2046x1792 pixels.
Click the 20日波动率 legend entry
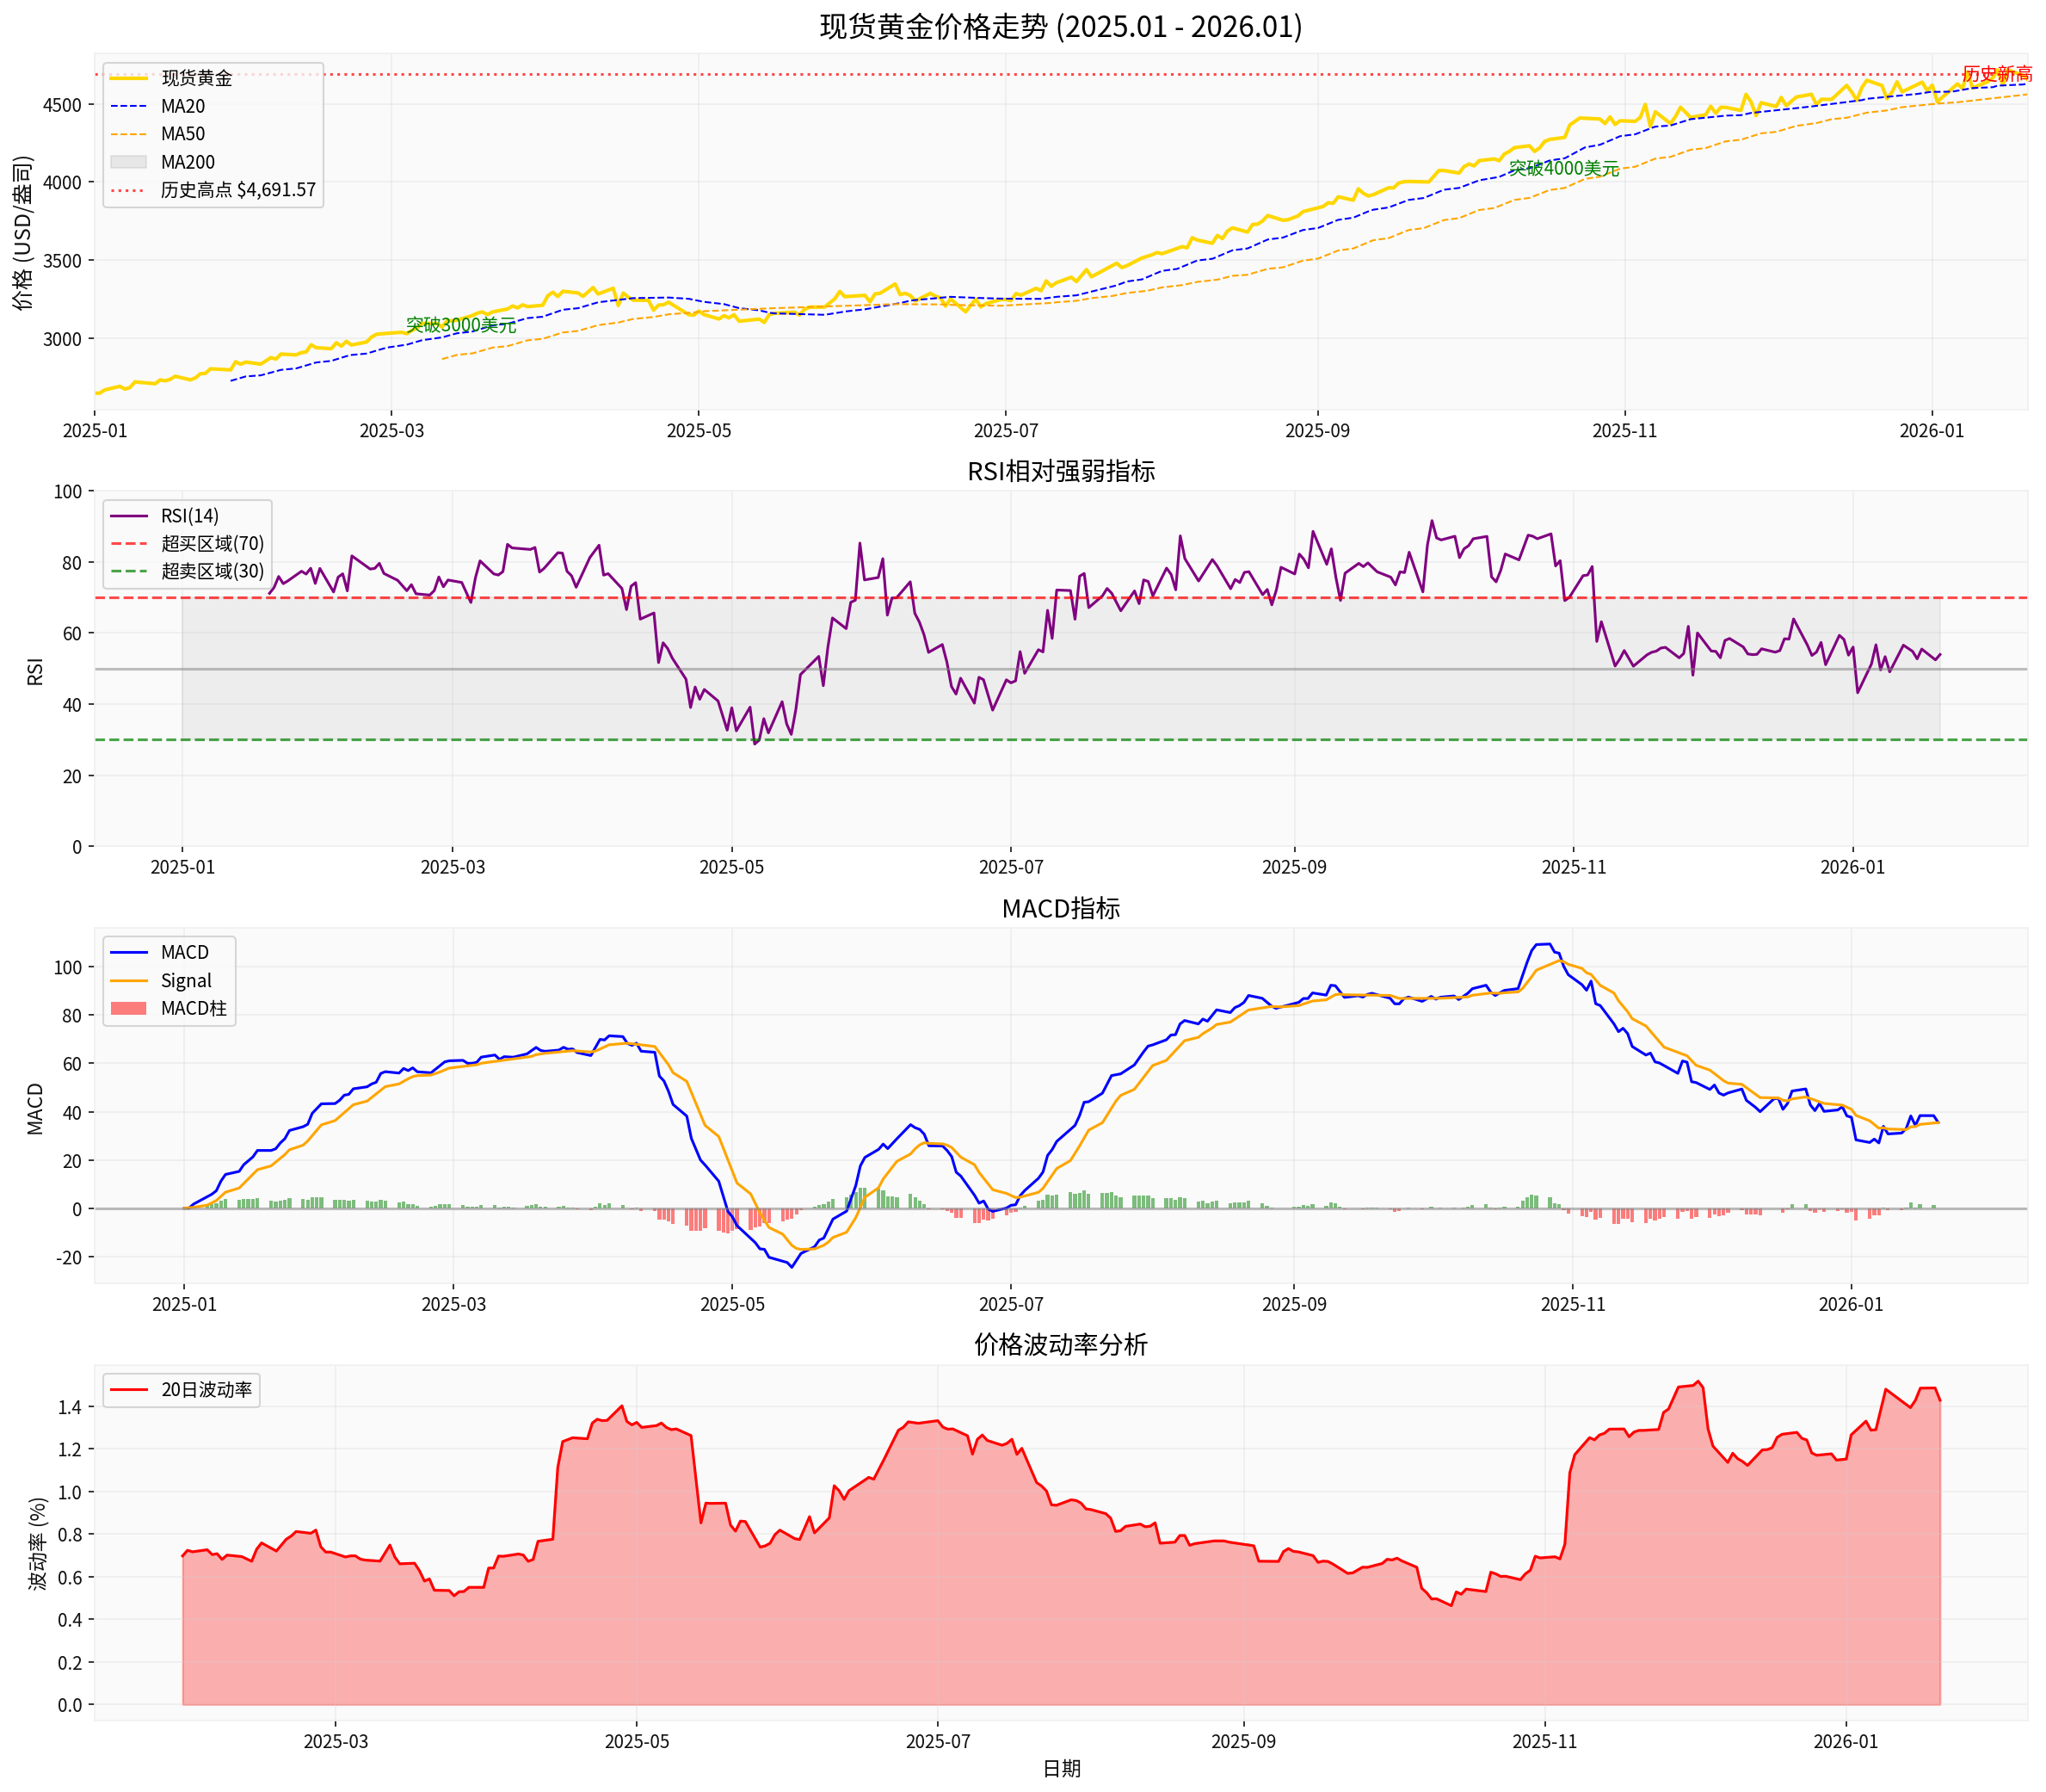tap(206, 1390)
